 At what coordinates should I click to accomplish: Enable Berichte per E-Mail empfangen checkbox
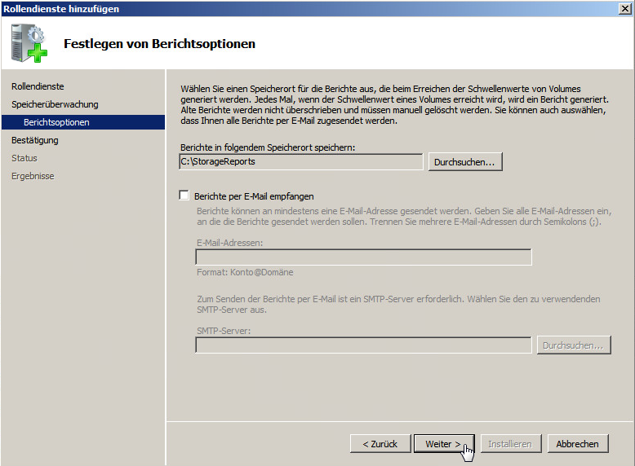tap(184, 196)
